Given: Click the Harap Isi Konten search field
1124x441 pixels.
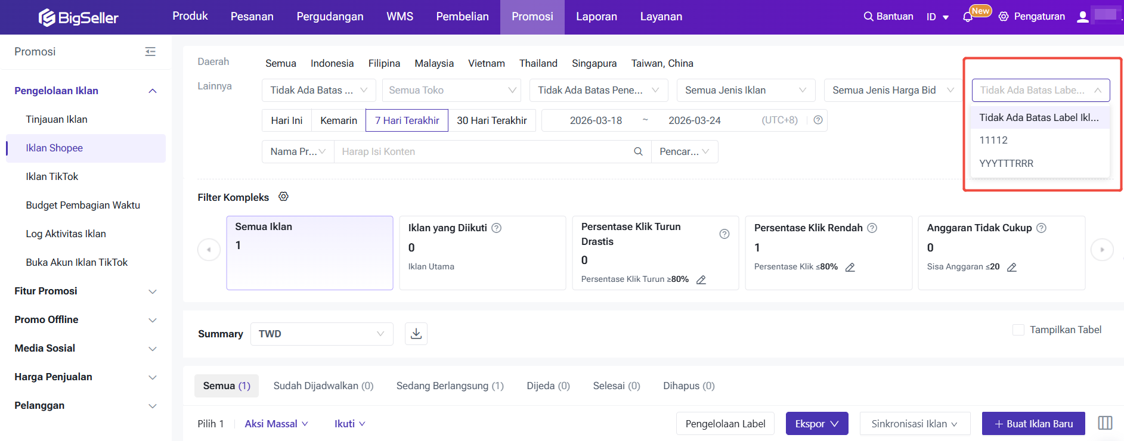Looking at the screenshot, I should 483,151.
